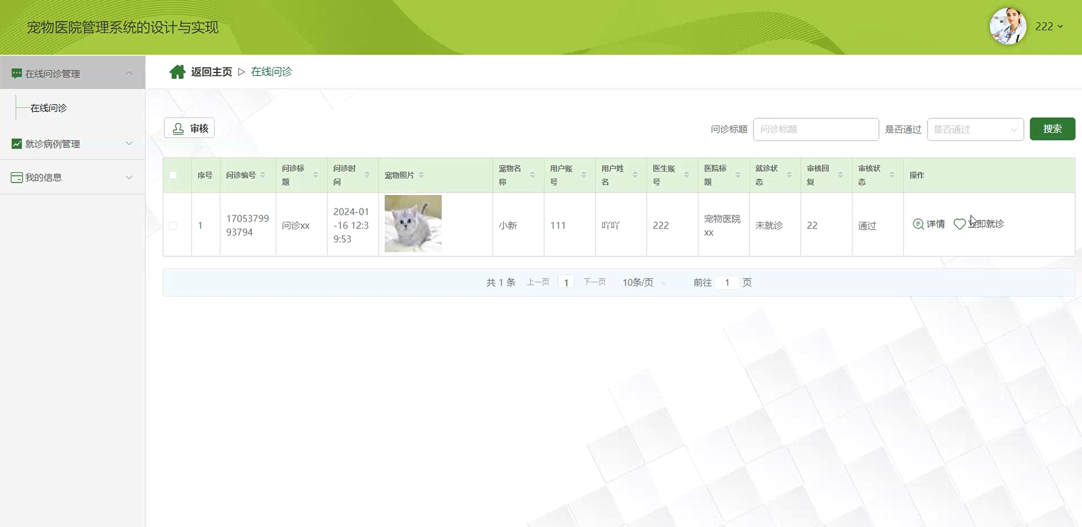This screenshot has width=1082, height=527.
Task: Click 在线问诊 breadcrumb text
Action: (x=271, y=72)
